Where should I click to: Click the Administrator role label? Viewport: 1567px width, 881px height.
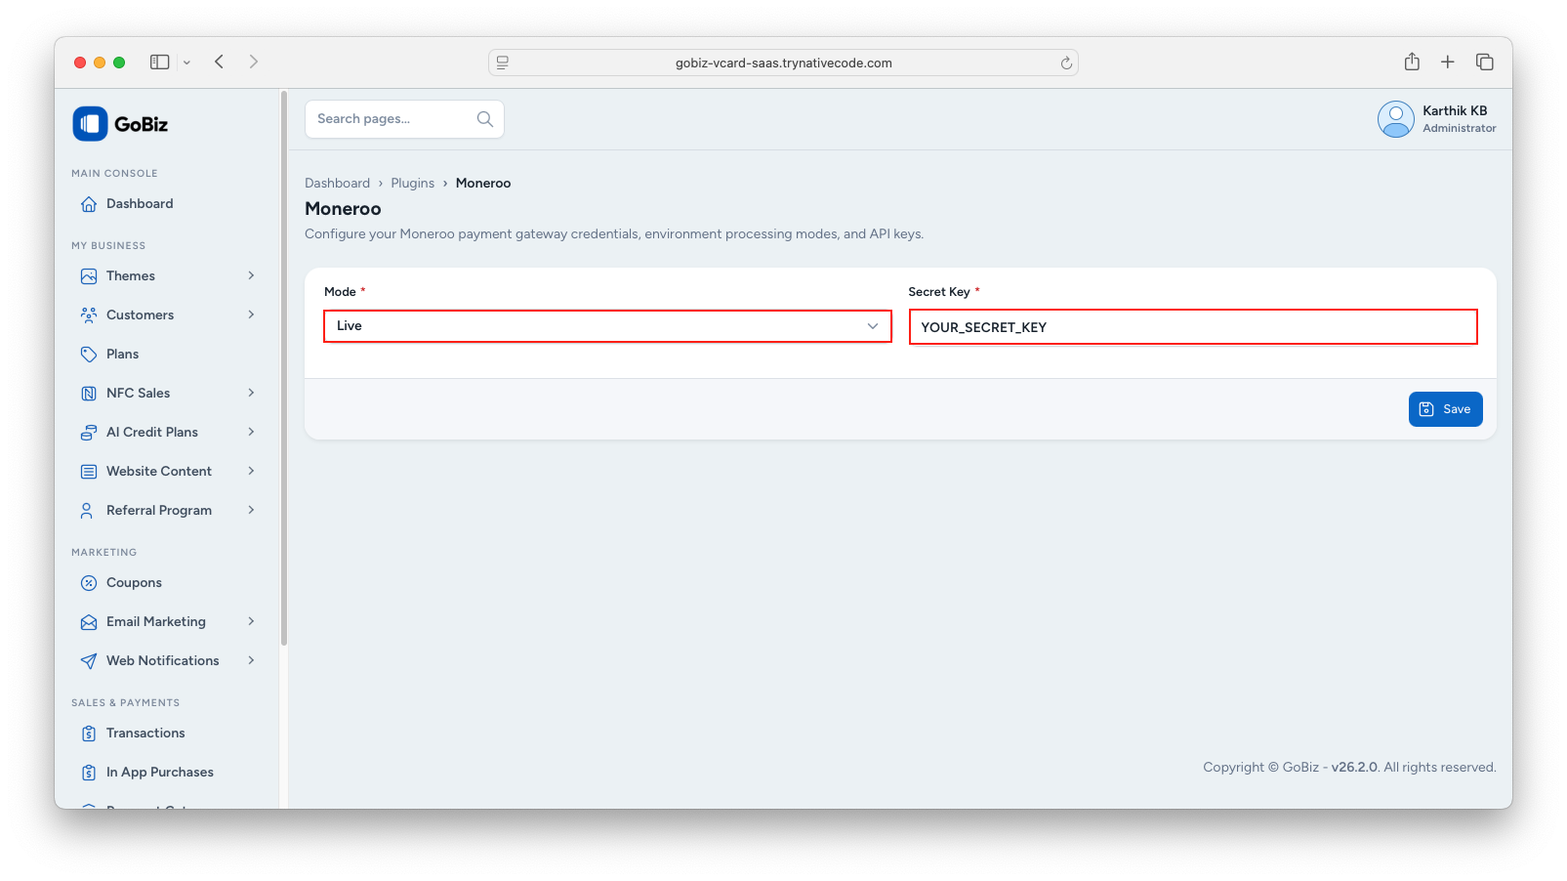(1460, 129)
